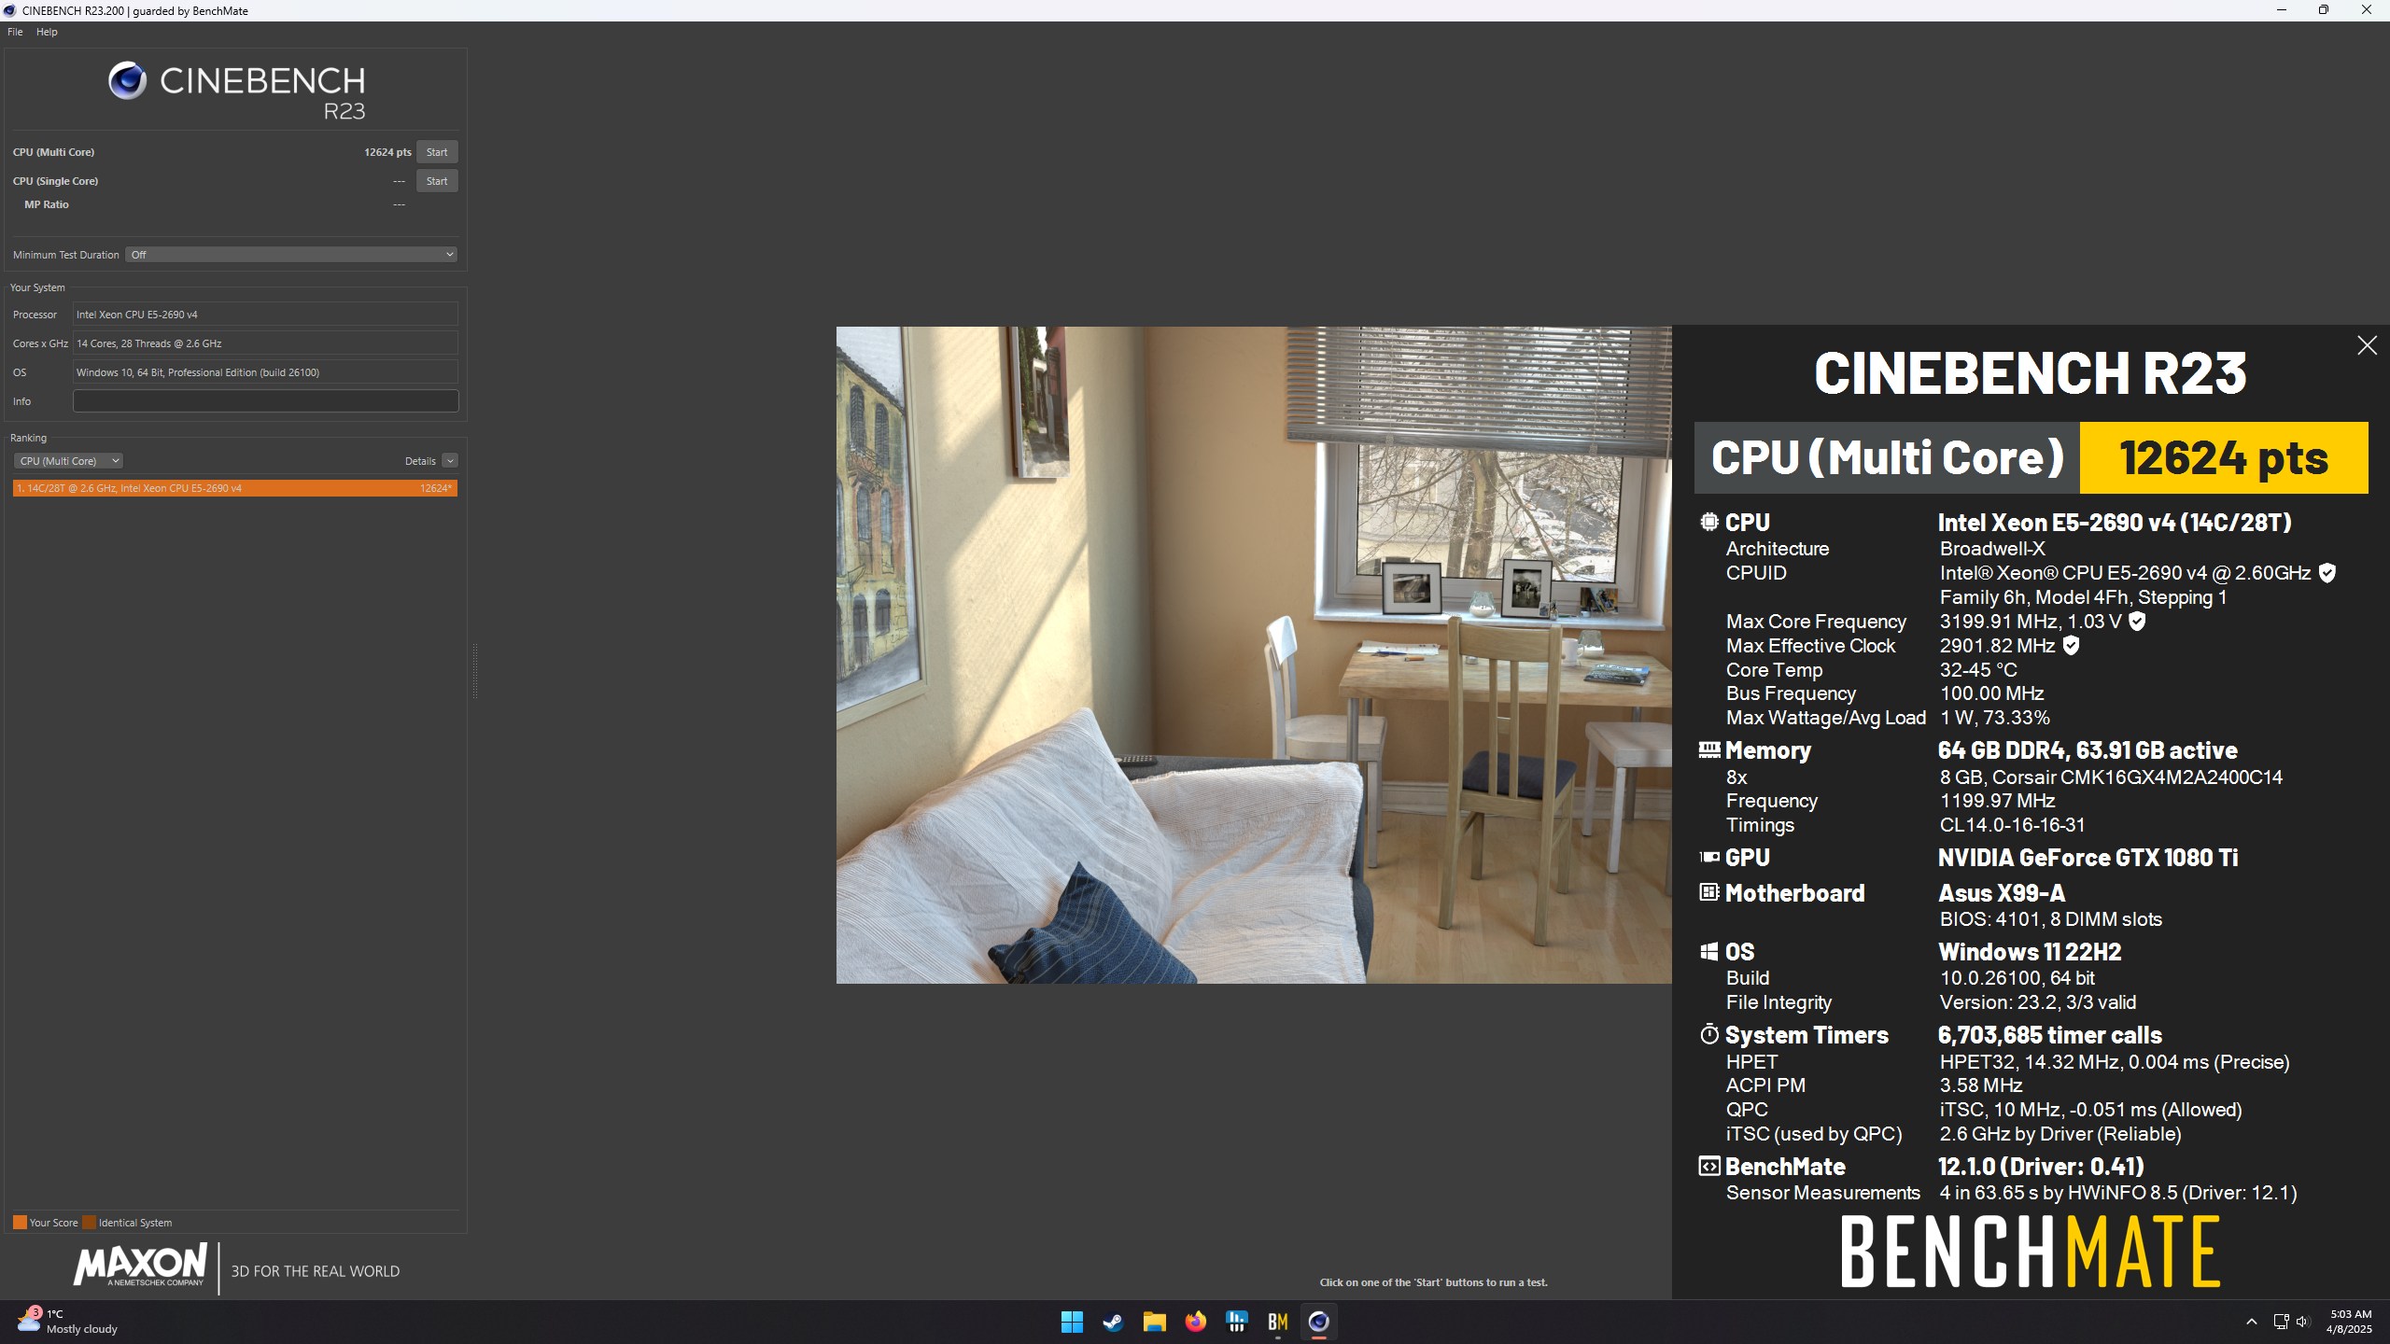The height and width of the screenshot is (1344, 2390).
Task: Click the OS Windows icon in BenchMate
Action: (1708, 952)
